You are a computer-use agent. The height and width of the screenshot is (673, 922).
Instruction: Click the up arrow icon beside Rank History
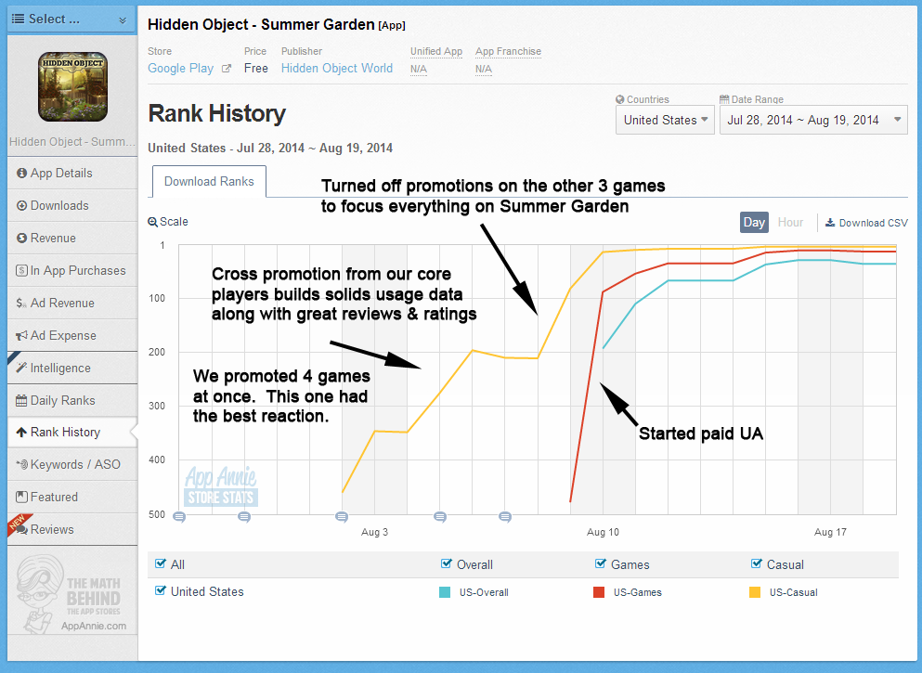21,433
